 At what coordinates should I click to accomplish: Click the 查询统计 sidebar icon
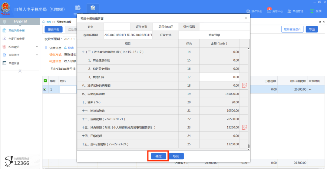(4, 55)
